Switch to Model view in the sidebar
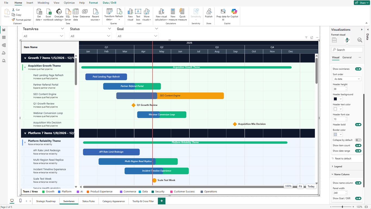371x209 pixels. tap(4, 45)
